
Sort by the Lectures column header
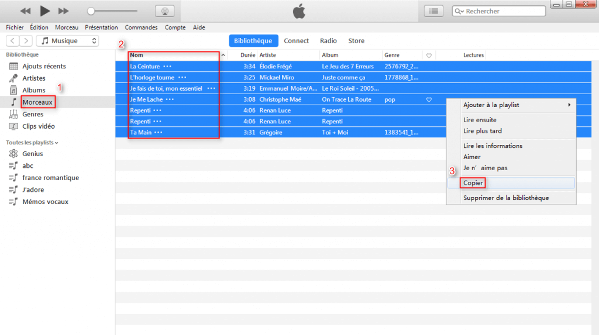click(x=473, y=55)
